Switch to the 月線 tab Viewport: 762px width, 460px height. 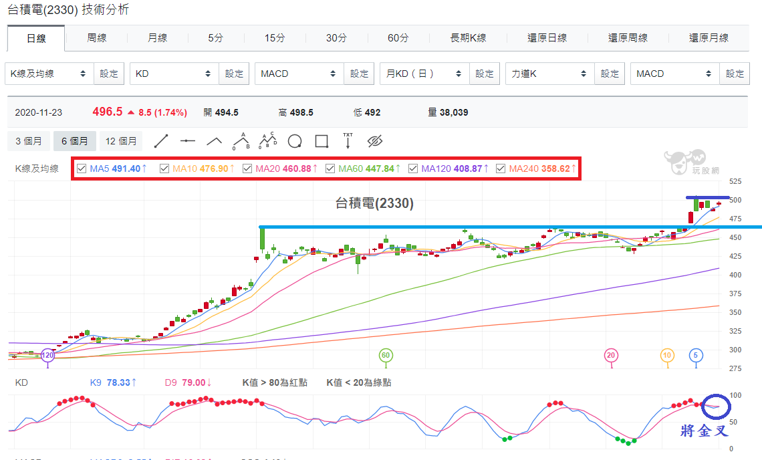pos(158,38)
